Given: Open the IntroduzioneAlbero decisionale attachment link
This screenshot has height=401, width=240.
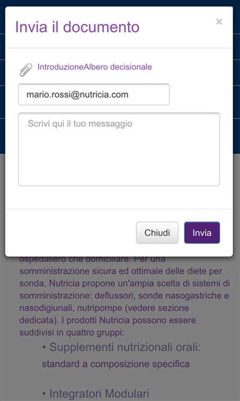Looking at the screenshot, I should (95, 67).
